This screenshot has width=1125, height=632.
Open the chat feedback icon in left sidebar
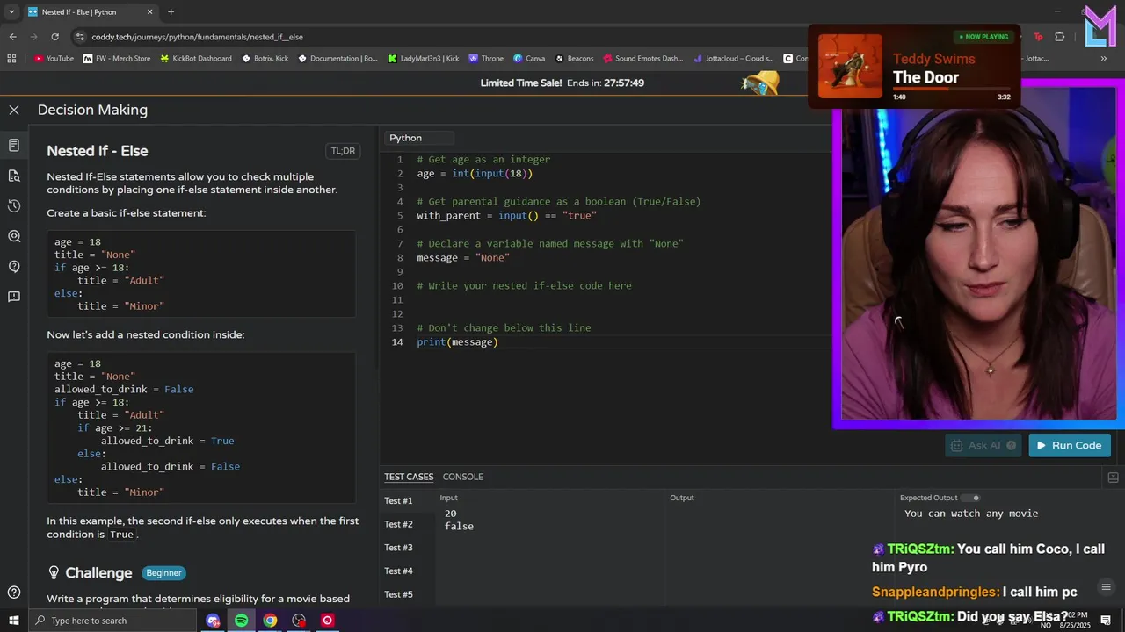click(14, 297)
